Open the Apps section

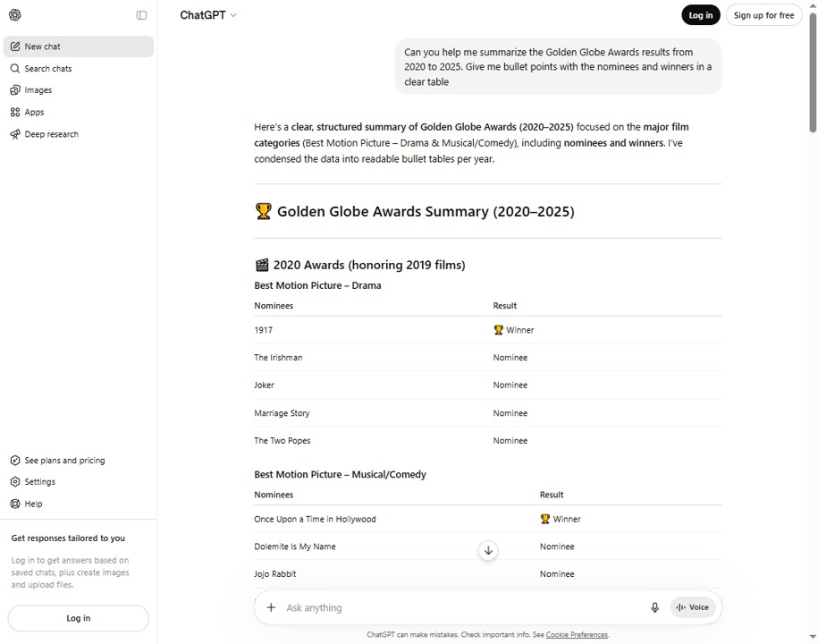tap(79, 112)
